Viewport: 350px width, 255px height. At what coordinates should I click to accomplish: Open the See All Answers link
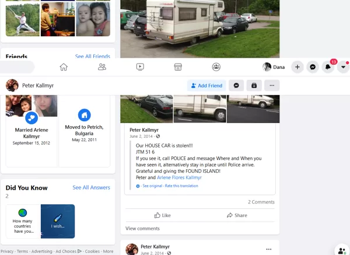[x=92, y=187]
